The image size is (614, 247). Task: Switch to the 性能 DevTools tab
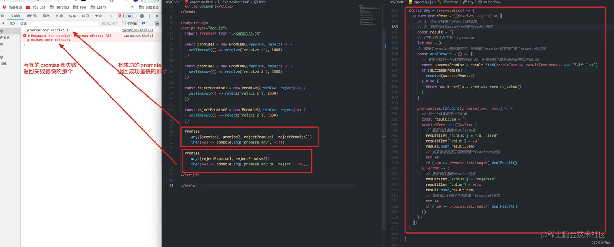pos(59,16)
